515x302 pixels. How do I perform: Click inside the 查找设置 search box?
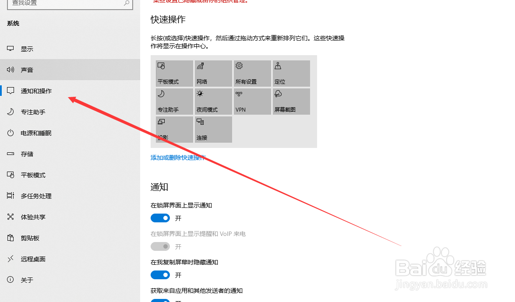click(x=70, y=3)
